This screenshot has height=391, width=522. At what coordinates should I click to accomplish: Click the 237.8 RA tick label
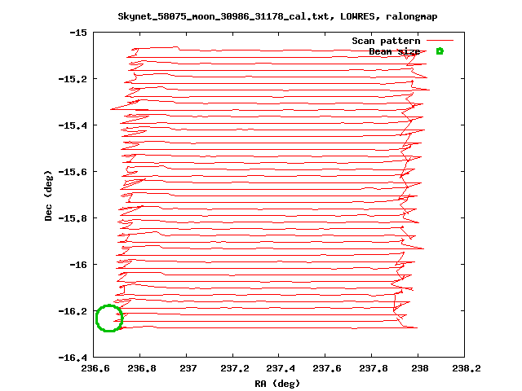coord(374,368)
